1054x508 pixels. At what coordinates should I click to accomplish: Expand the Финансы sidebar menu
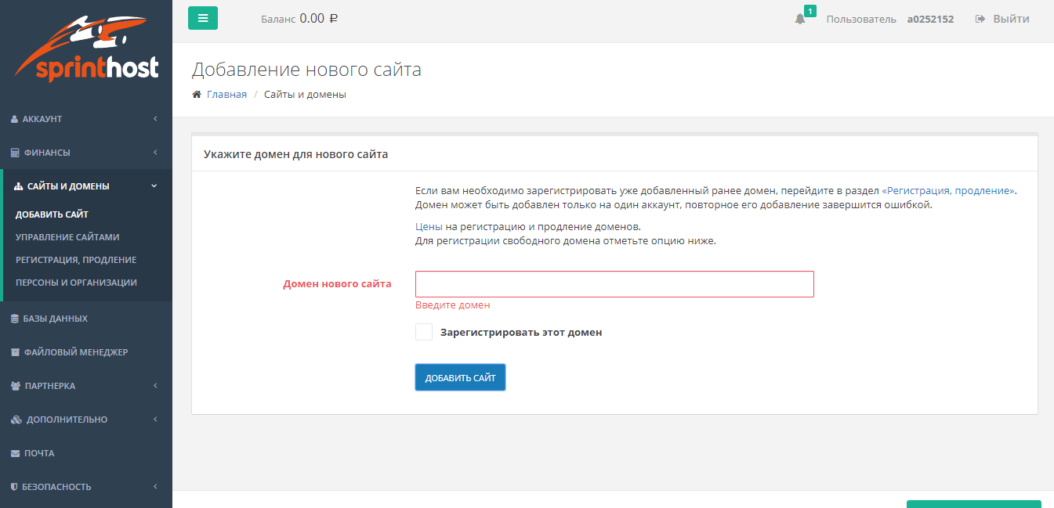[x=85, y=153]
